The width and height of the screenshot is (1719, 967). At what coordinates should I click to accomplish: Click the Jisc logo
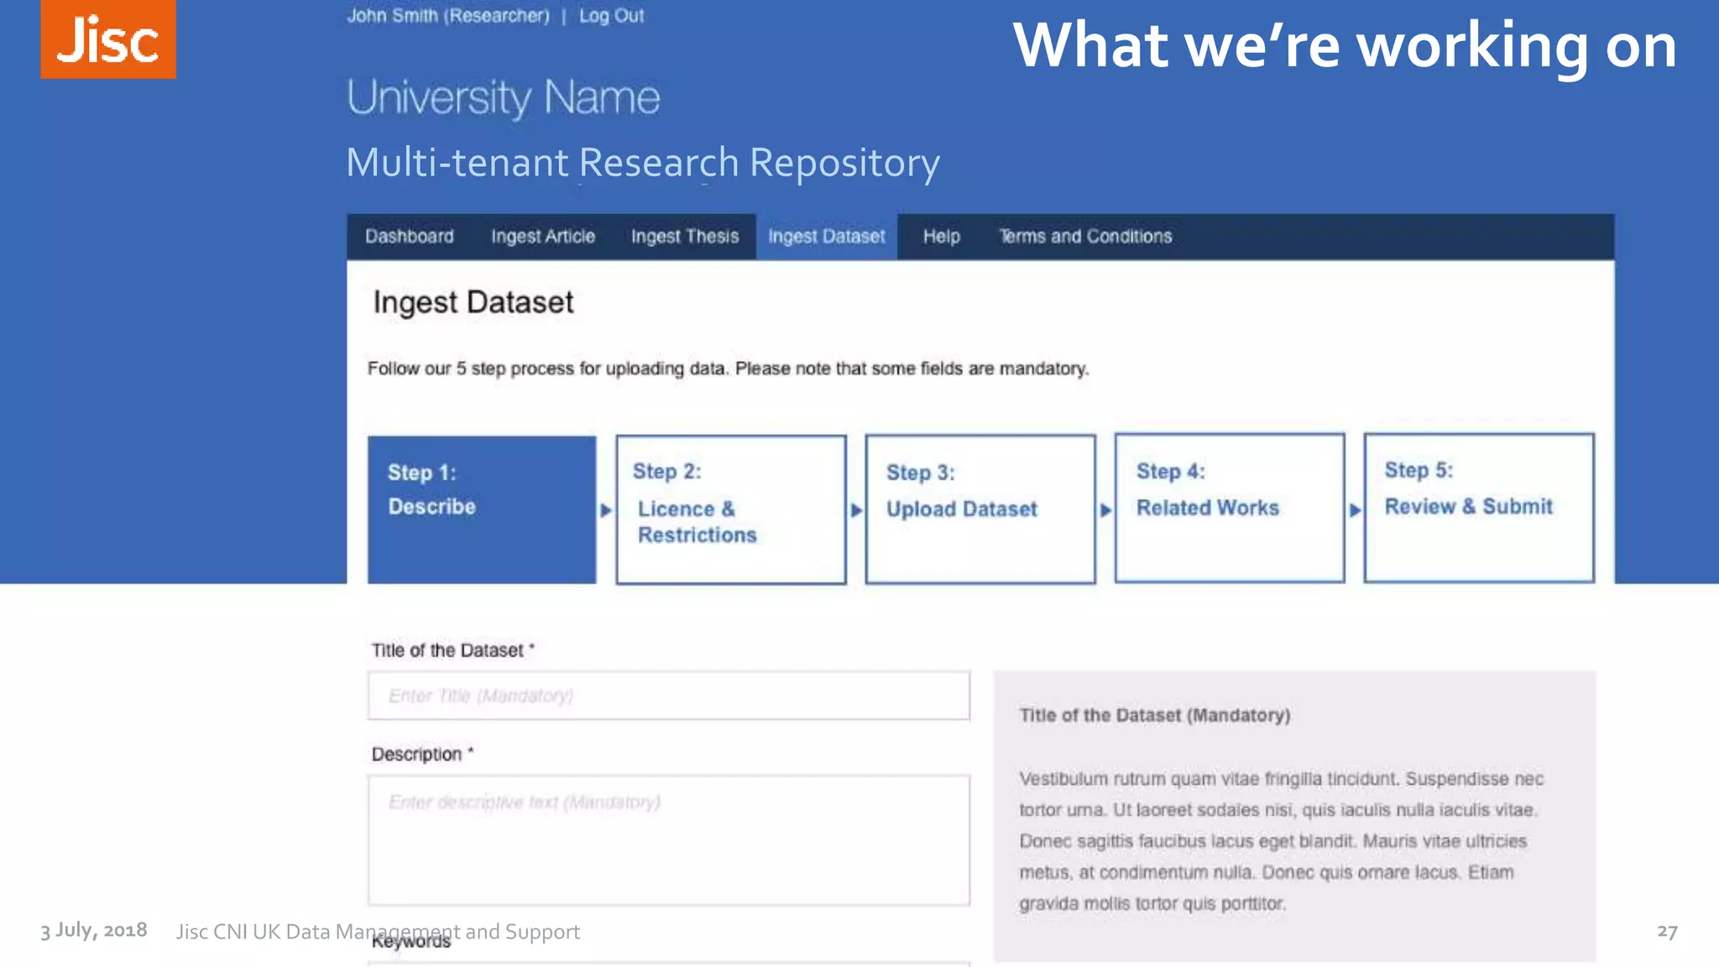coord(108,39)
